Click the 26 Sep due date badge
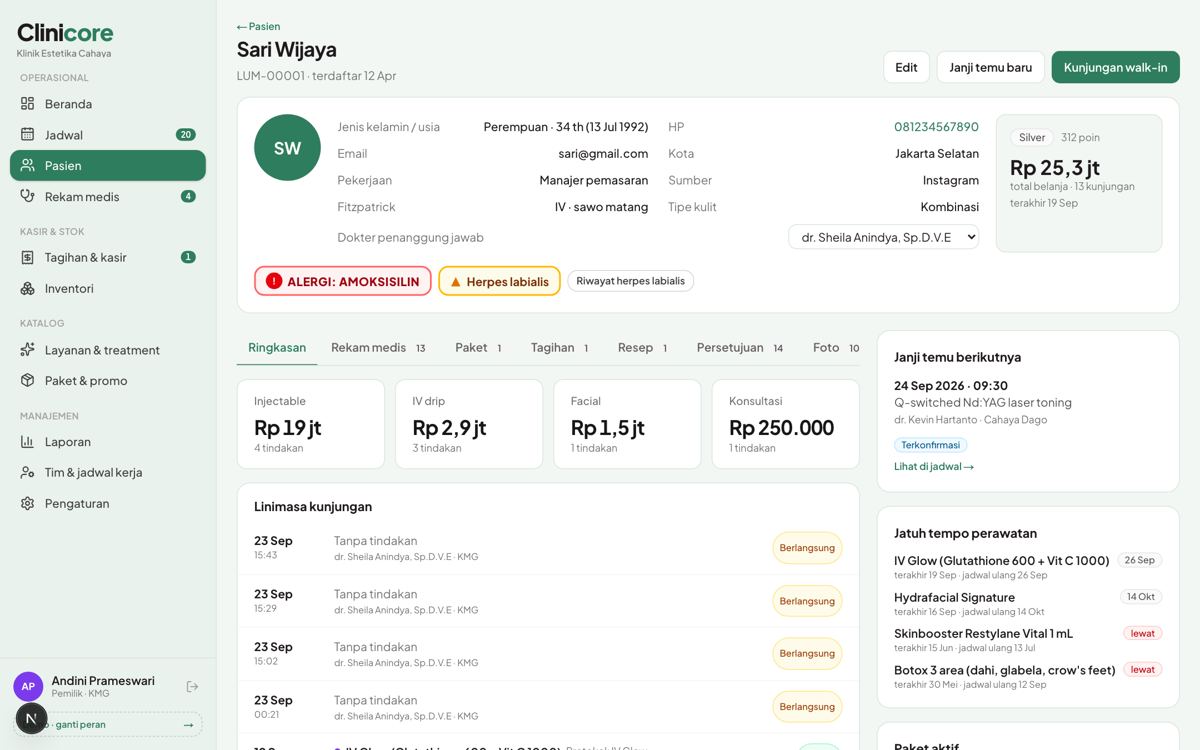 tap(1139, 560)
